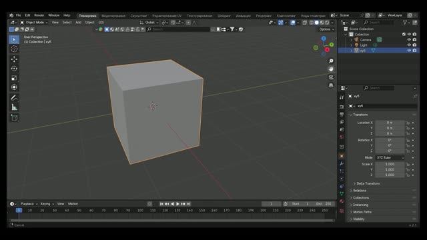
Task: Toggle Light visibility eye in outliner
Action: pos(409,45)
